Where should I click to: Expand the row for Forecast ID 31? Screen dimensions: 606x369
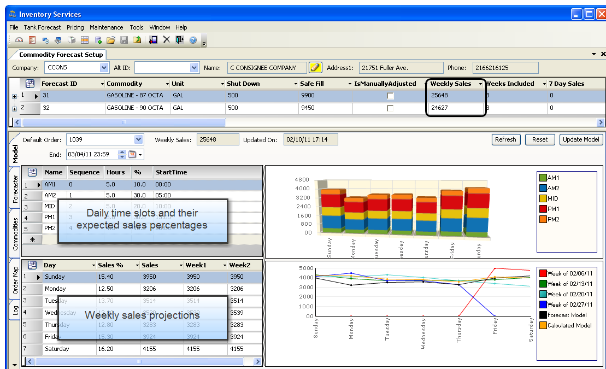[14, 96]
